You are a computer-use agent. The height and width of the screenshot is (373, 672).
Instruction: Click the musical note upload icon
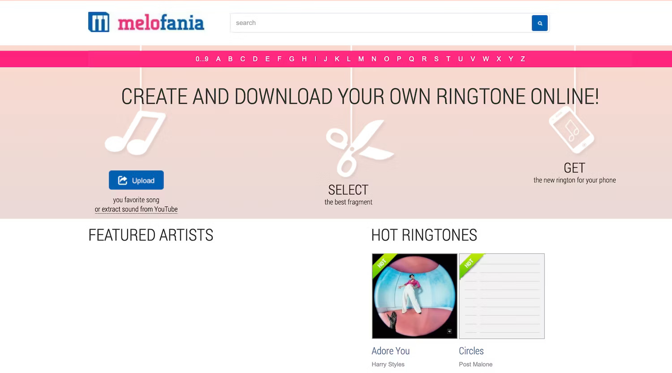(135, 133)
